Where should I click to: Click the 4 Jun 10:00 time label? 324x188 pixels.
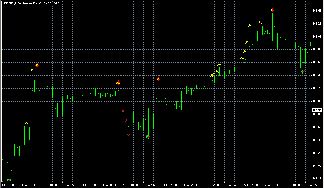click(130, 185)
